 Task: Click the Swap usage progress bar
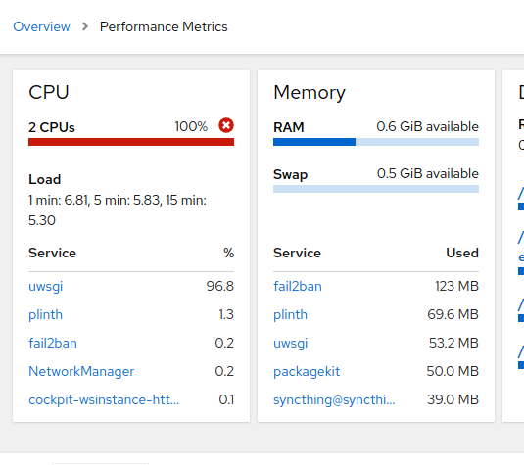(x=376, y=189)
